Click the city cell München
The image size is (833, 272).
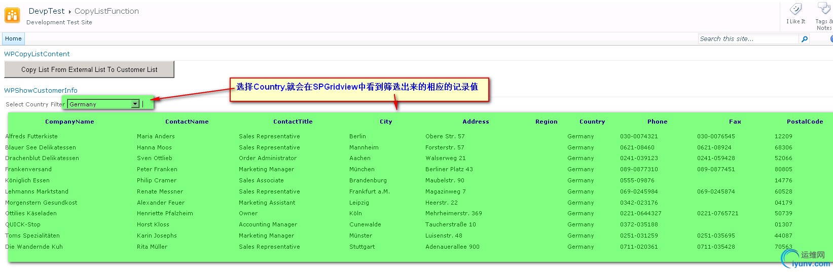(362, 169)
